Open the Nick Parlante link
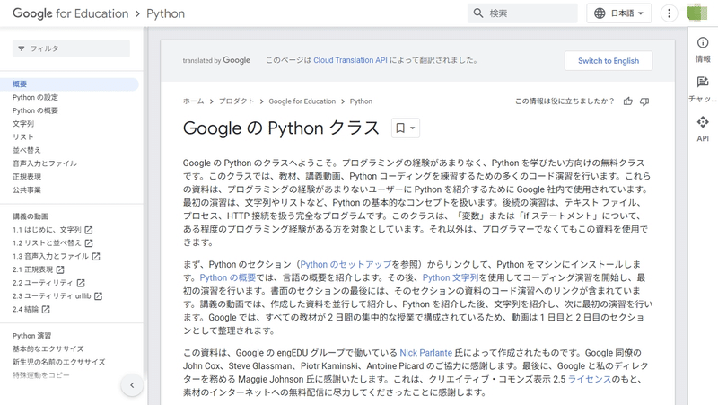Screen dimensions: 718x405 click(427, 353)
